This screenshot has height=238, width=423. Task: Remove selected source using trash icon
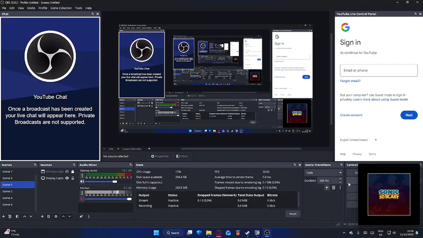pyautogui.click(x=49, y=216)
